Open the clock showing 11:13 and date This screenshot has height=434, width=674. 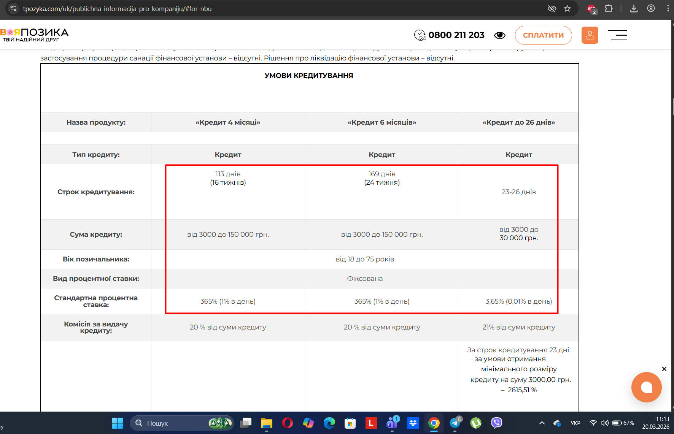click(x=656, y=423)
